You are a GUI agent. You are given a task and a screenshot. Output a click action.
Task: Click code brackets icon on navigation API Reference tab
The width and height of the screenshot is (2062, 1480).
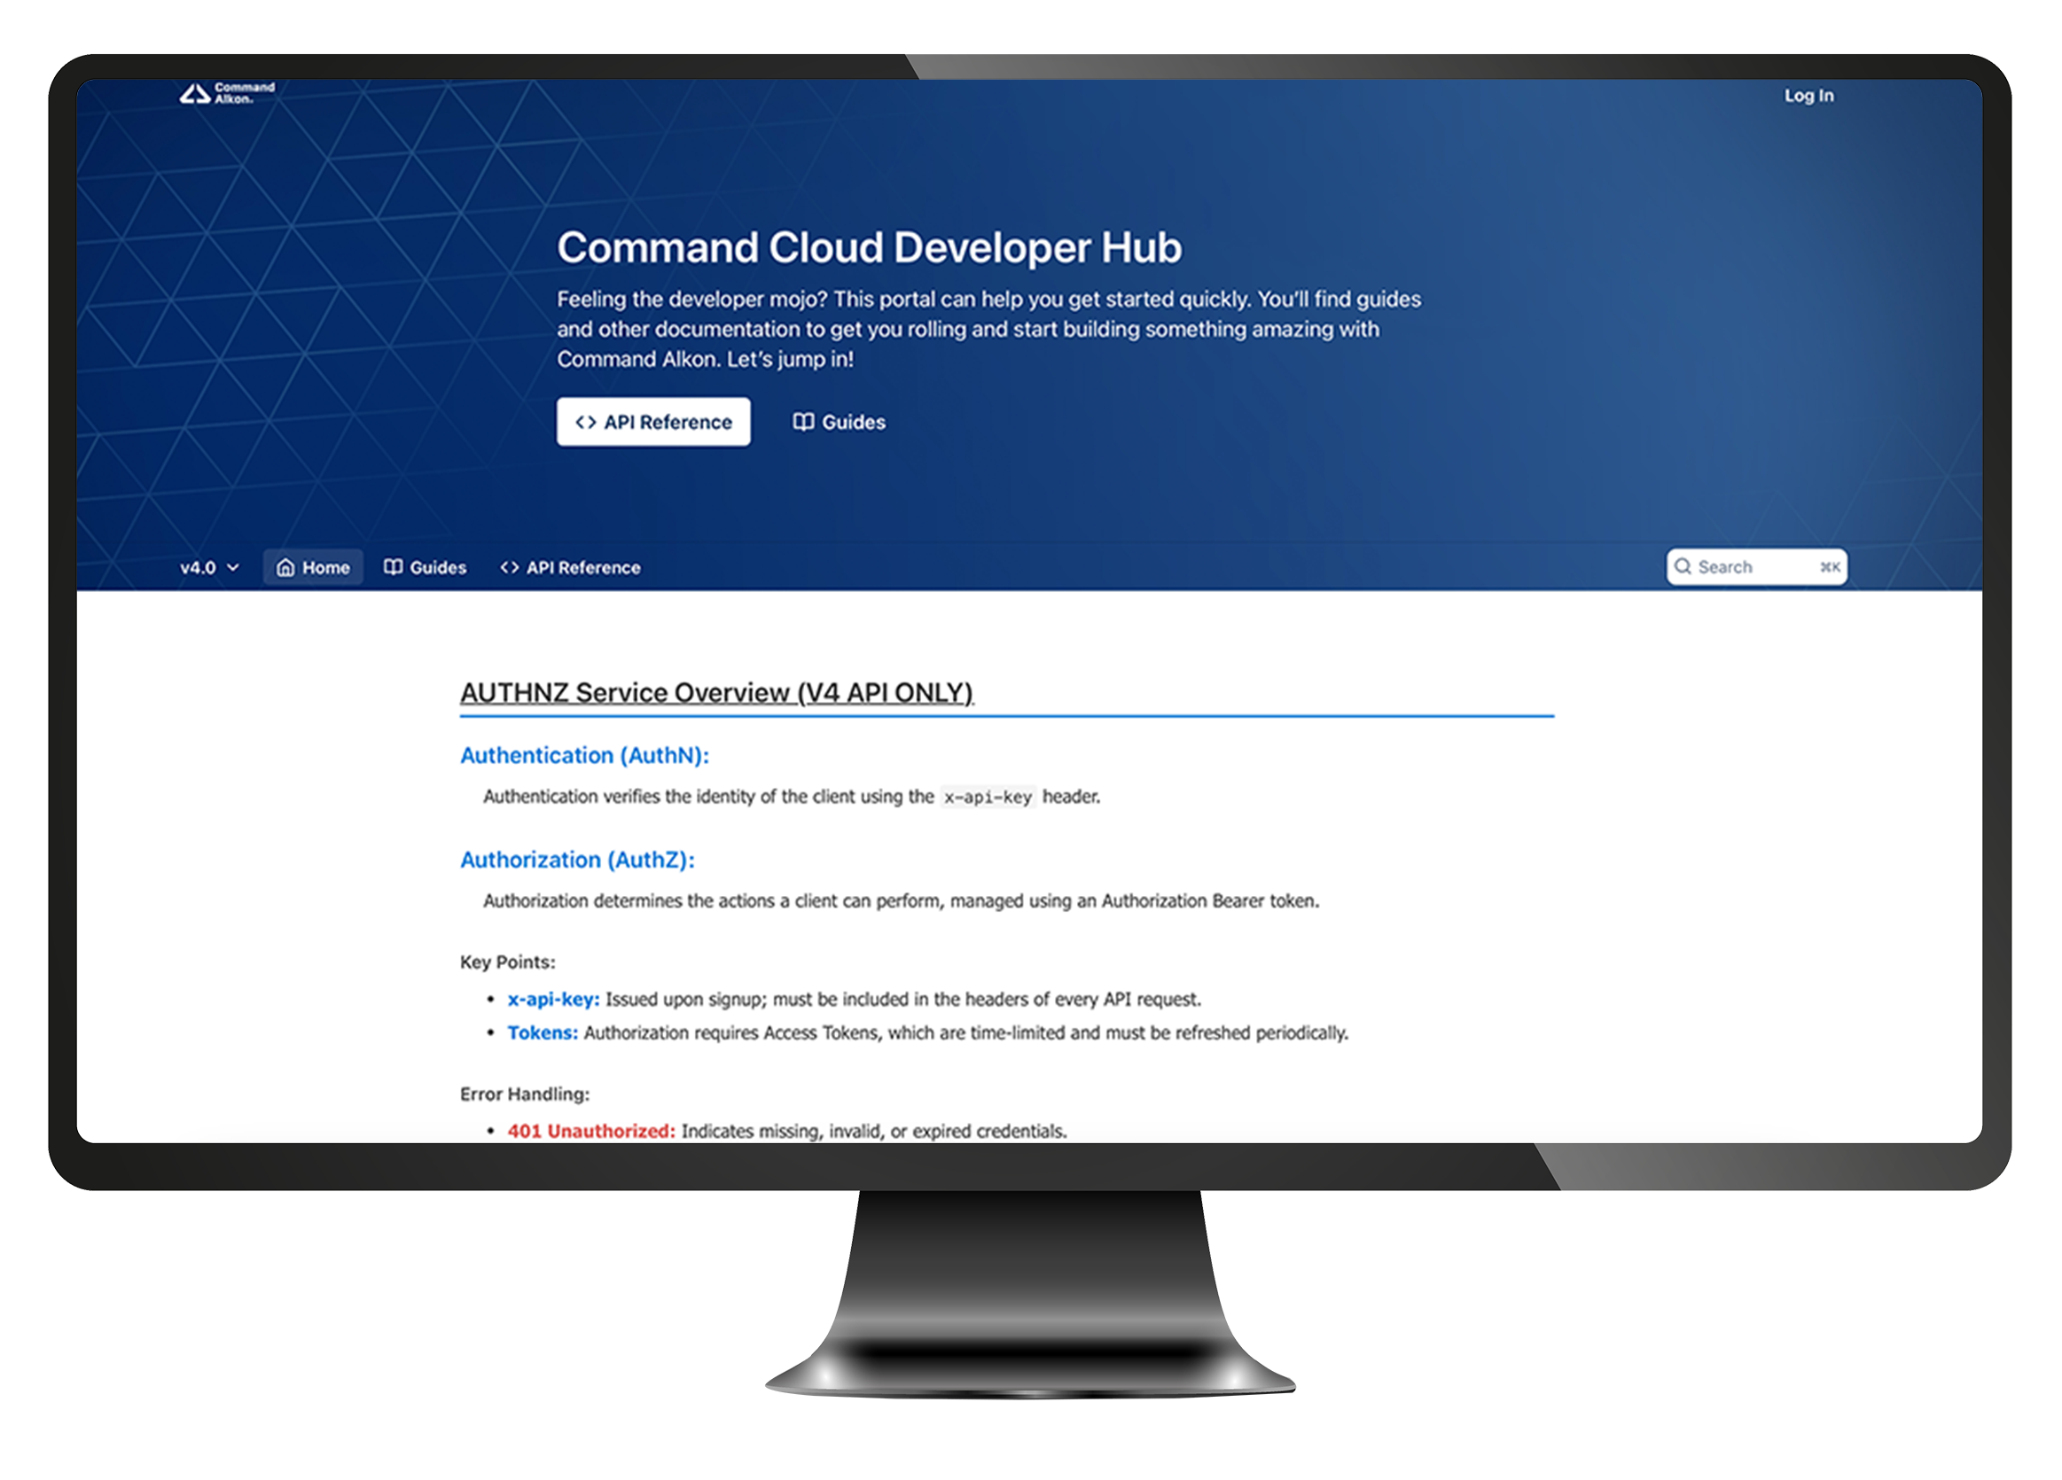(509, 567)
